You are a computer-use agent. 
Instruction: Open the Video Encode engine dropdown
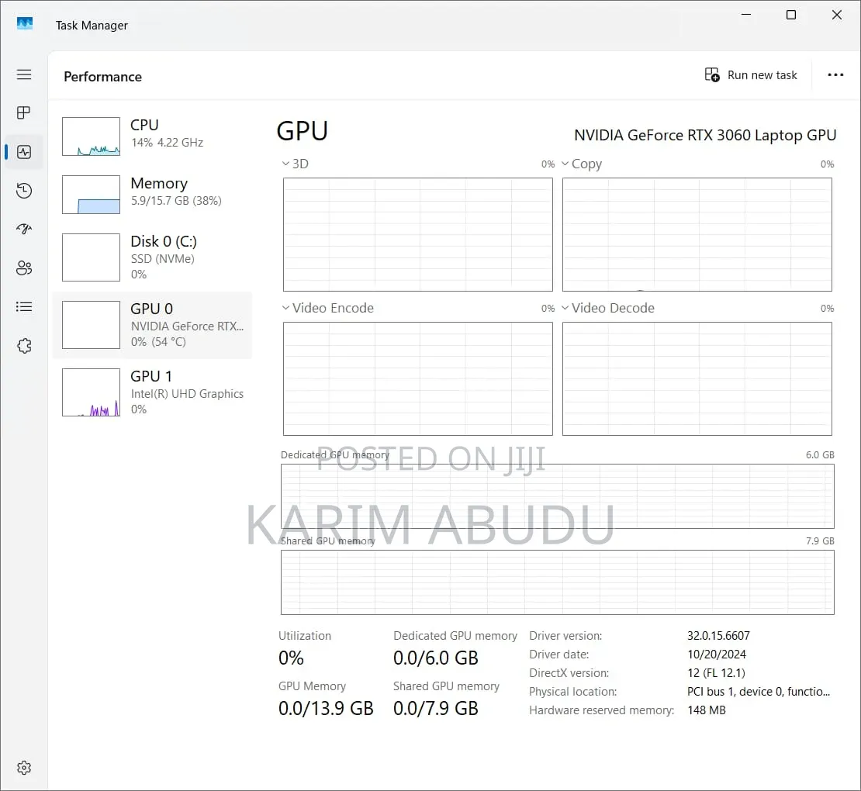pyautogui.click(x=328, y=308)
